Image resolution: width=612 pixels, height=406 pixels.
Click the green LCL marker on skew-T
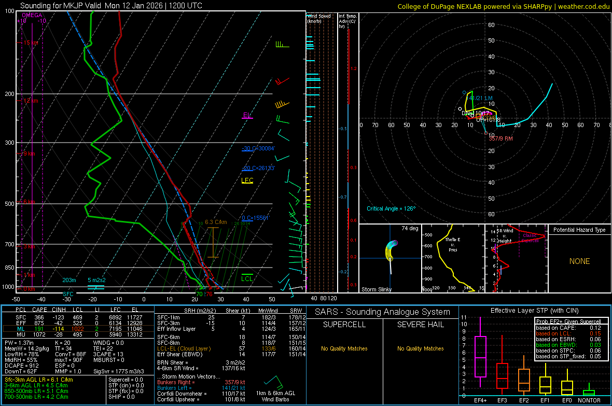pos(247,278)
